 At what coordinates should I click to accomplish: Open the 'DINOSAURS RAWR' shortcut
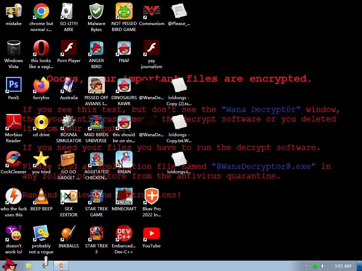[124, 85]
